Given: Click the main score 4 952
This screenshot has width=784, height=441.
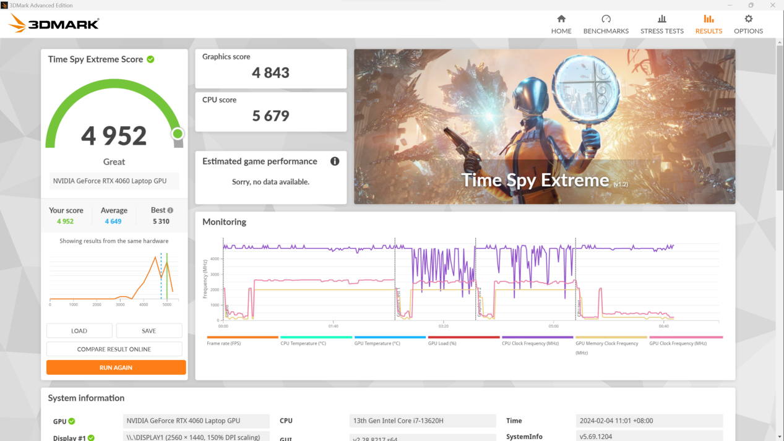Looking at the screenshot, I should point(114,135).
